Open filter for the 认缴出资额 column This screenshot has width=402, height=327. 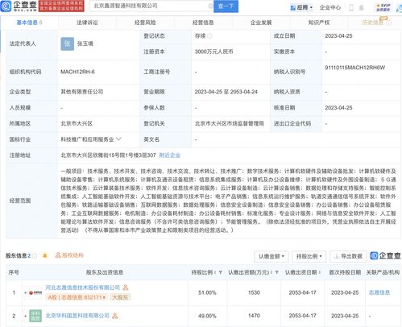tap(276, 272)
